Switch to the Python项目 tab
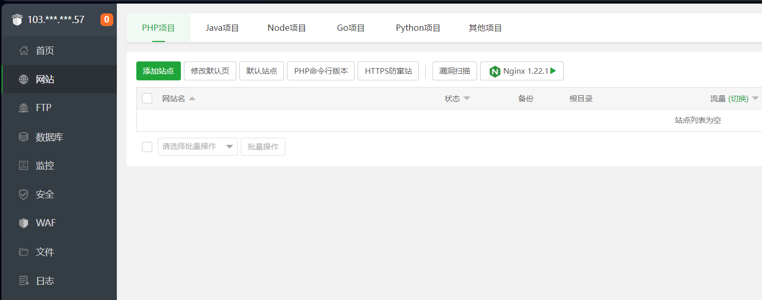762x300 pixels. pos(418,28)
